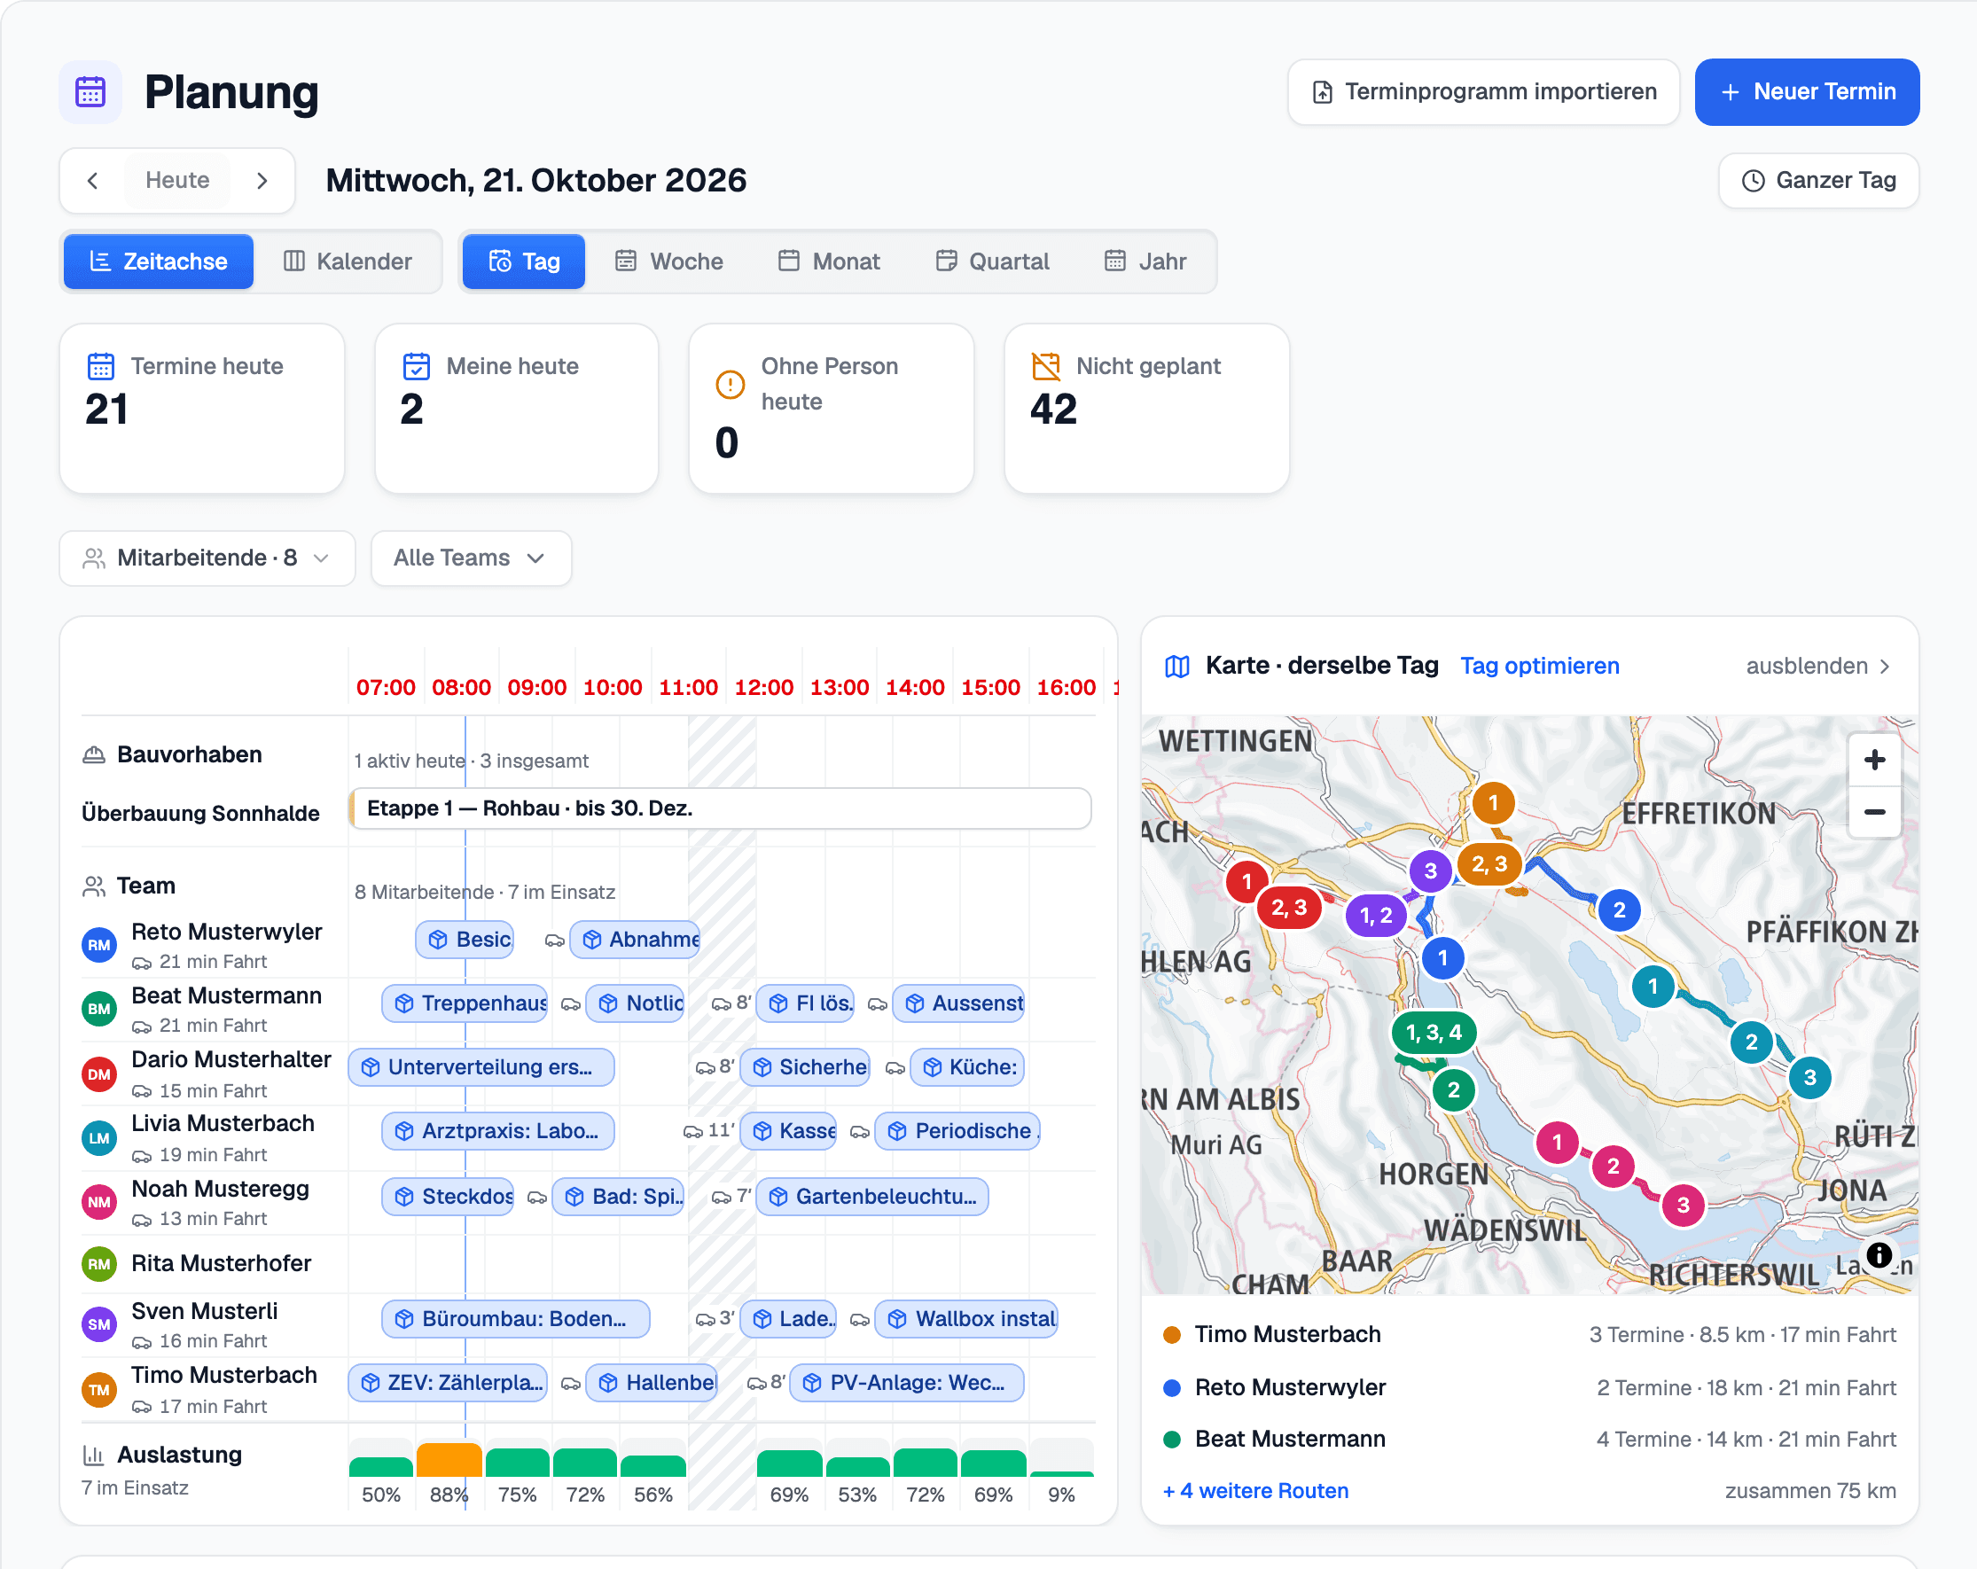Open map attribution info icon
Image resolution: width=1977 pixels, height=1569 pixels.
pyautogui.click(x=1879, y=1254)
